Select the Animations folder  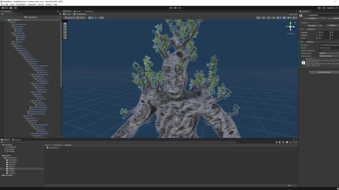(13, 160)
